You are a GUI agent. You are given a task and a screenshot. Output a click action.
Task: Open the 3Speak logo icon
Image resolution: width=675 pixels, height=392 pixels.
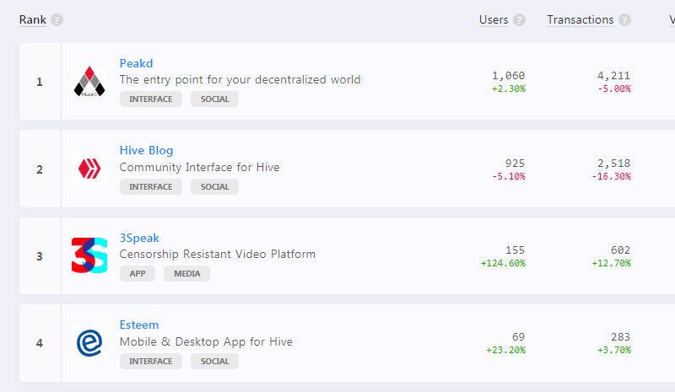89,255
